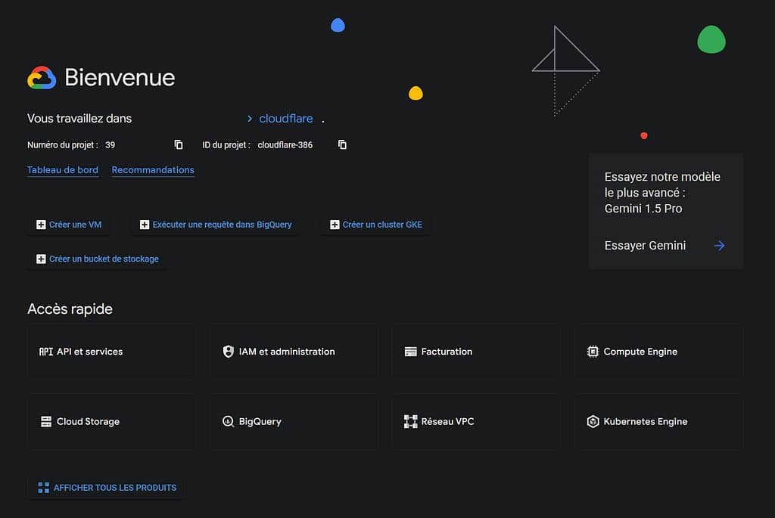
Task: Show all products via AFFICHER TOUS LES PRODUITS
Action: tap(107, 488)
